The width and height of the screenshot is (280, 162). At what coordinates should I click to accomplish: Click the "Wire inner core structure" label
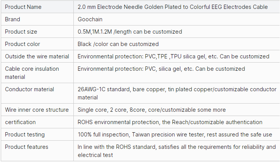point(37,110)
